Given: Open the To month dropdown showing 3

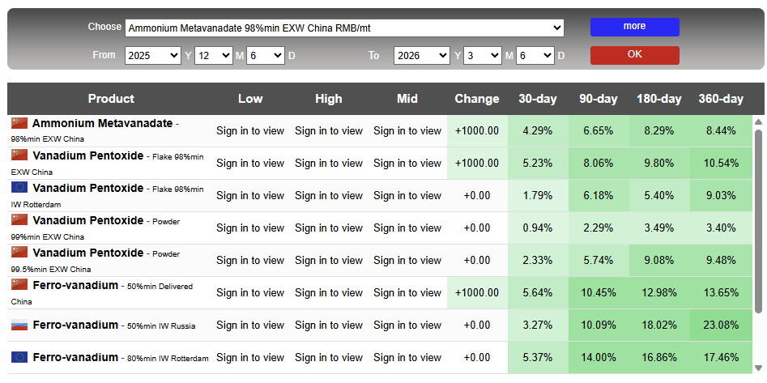Looking at the screenshot, I should click(483, 55).
